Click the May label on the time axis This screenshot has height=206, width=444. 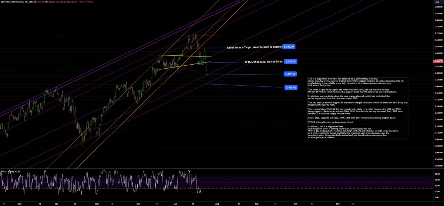97,203
